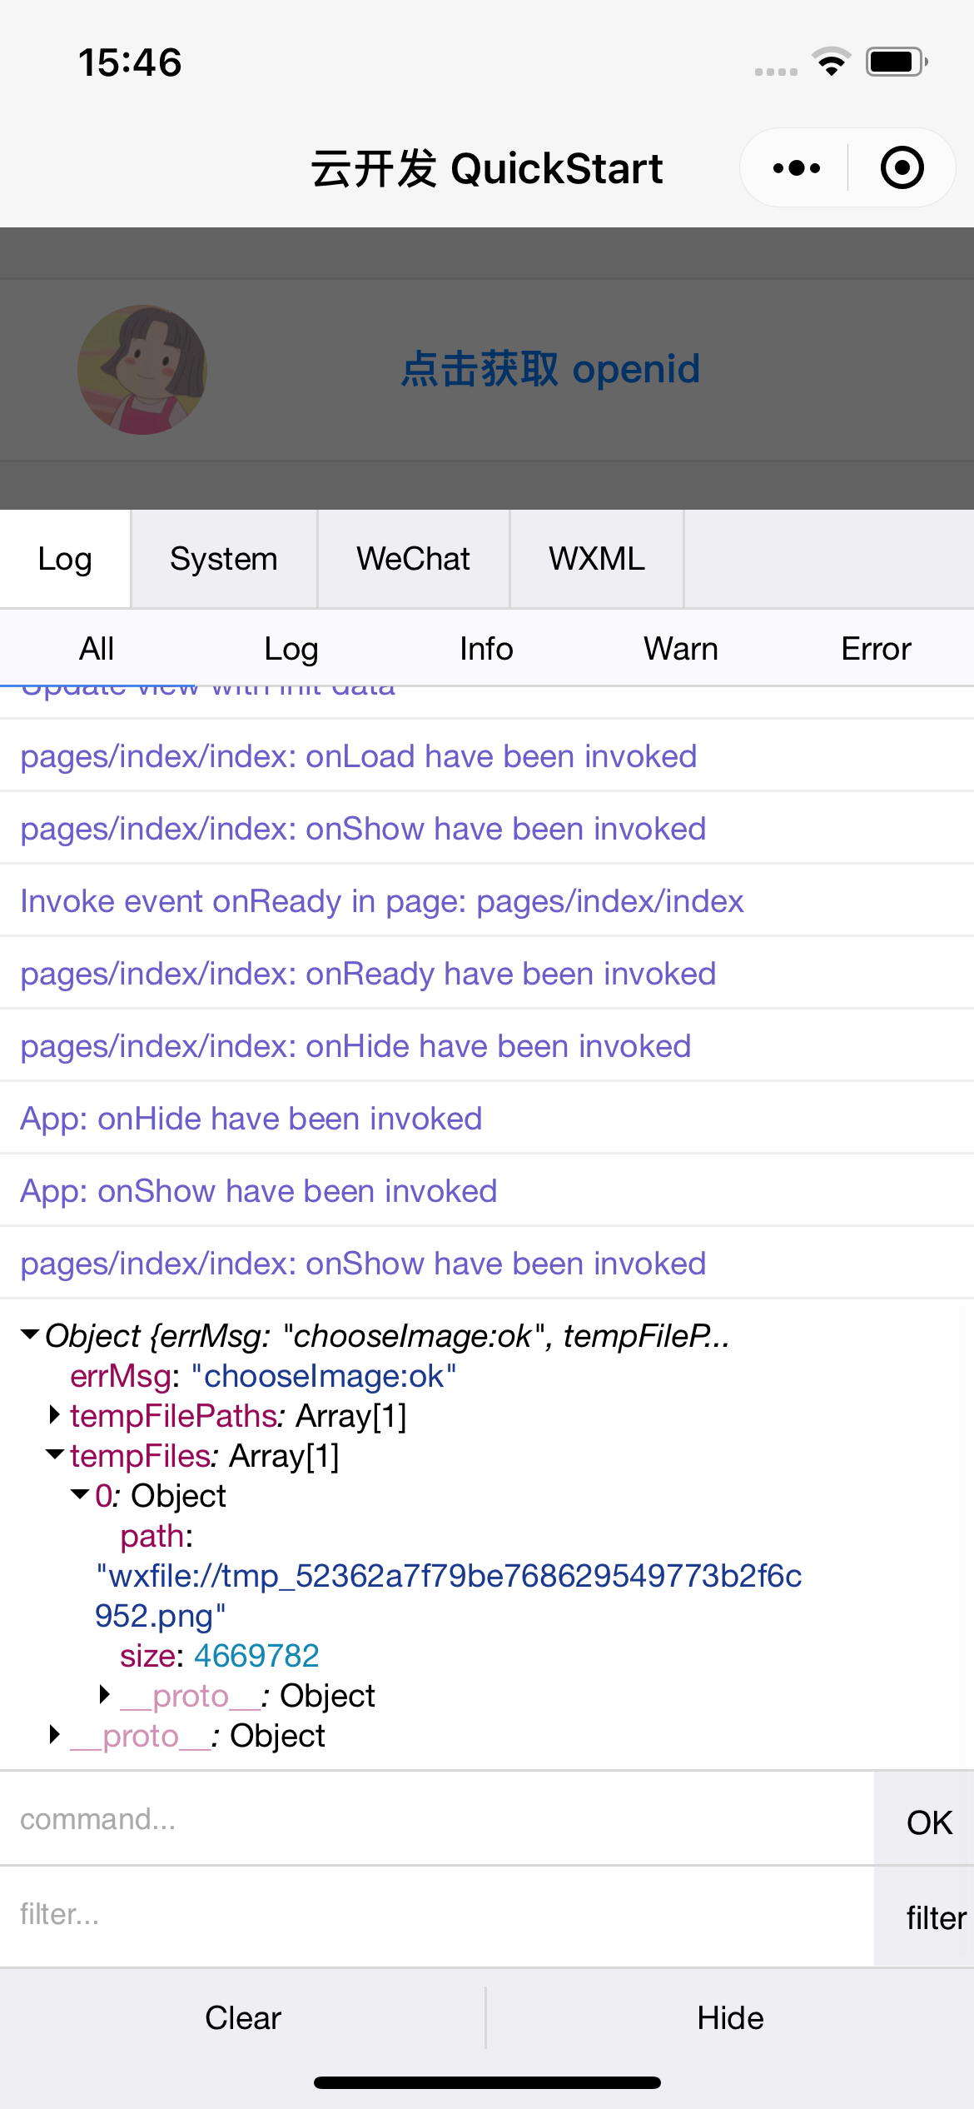Clear the console logs
Viewport: 974px width, 2109px height.
coord(243,2017)
